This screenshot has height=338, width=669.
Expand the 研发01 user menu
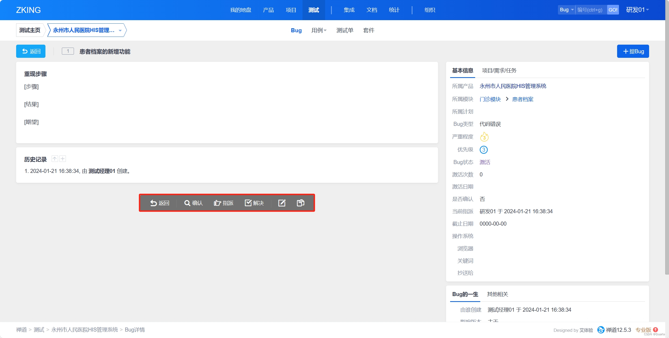pyautogui.click(x=637, y=10)
